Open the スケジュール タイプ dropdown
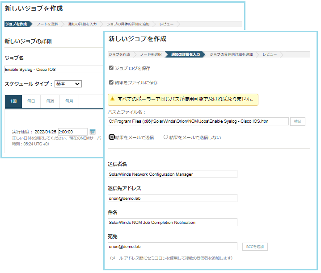The image size is (321, 273). [x=68, y=84]
